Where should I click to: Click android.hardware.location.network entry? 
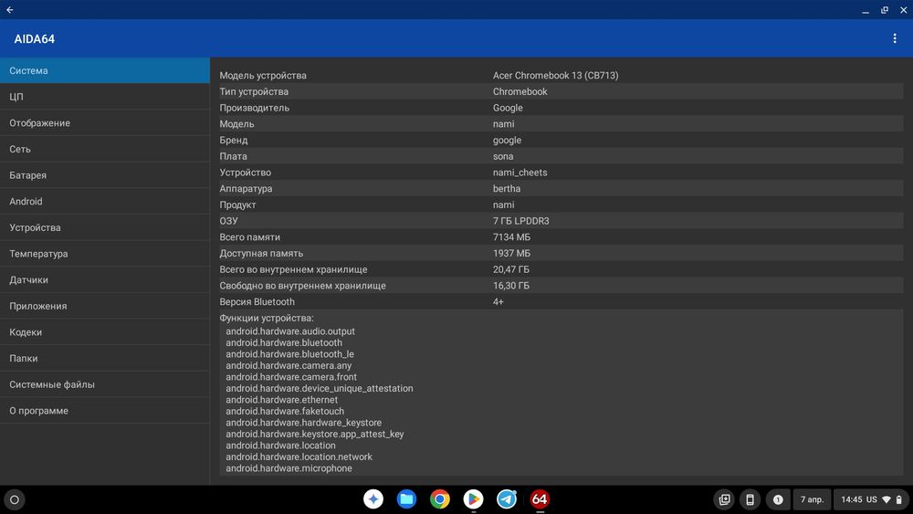(299, 457)
